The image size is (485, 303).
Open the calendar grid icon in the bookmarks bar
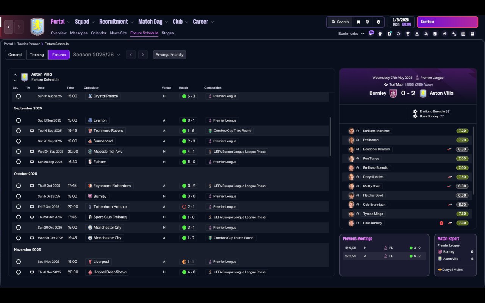point(463,34)
